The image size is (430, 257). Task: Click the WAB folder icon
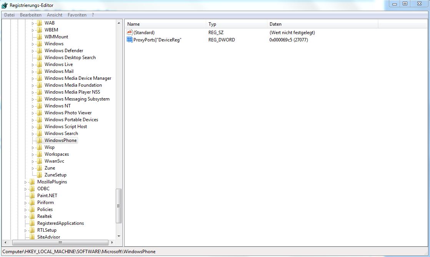point(40,23)
